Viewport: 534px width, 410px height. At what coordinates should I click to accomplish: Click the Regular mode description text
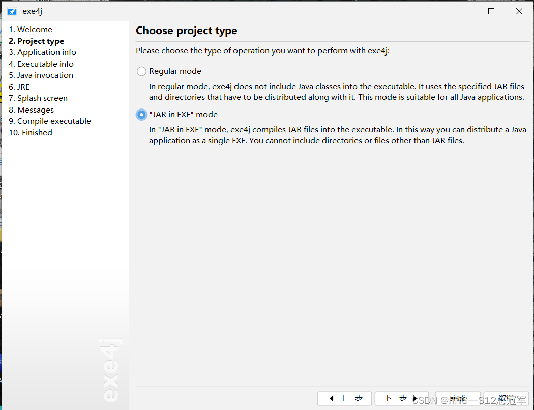click(337, 92)
